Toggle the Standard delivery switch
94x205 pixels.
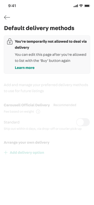pyautogui.click(x=83, y=122)
